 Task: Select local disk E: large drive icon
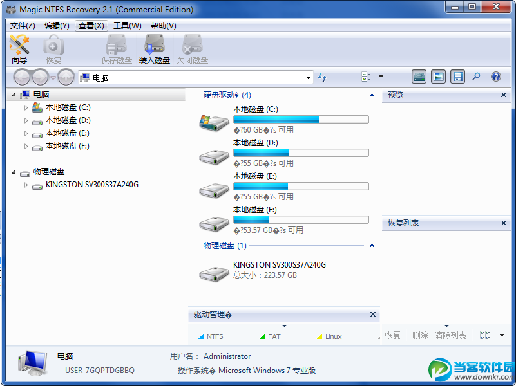[x=214, y=190]
